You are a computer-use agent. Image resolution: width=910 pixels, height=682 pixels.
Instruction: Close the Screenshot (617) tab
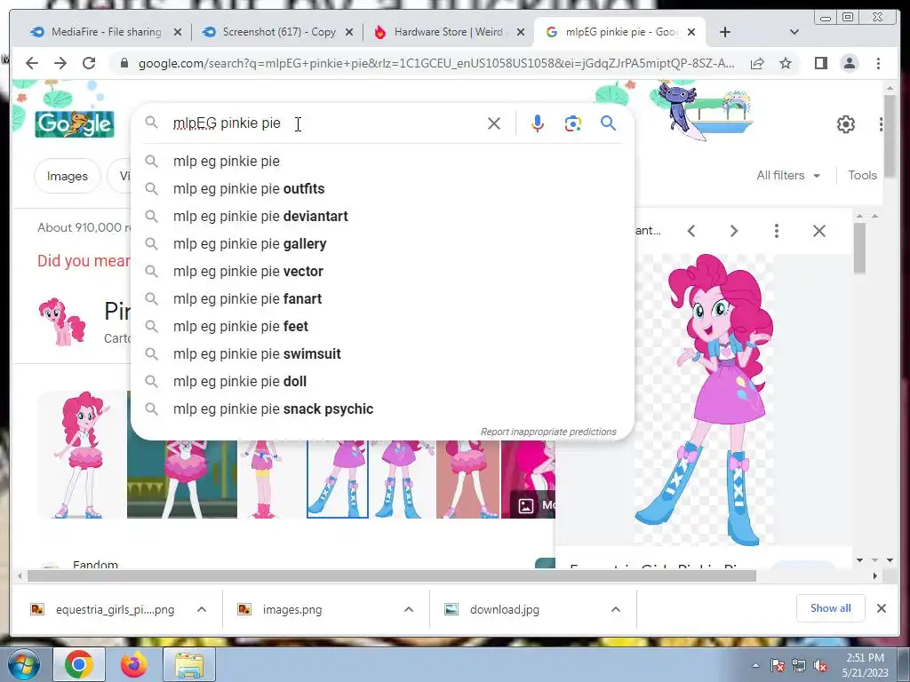tap(348, 33)
